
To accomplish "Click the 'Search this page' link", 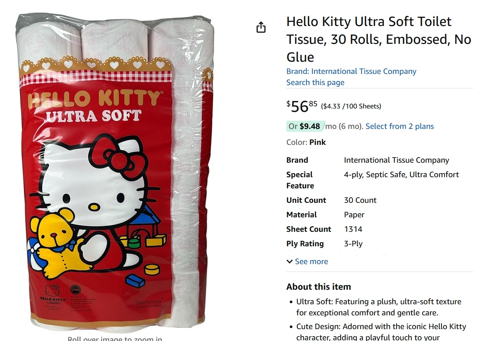I will [315, 82].
